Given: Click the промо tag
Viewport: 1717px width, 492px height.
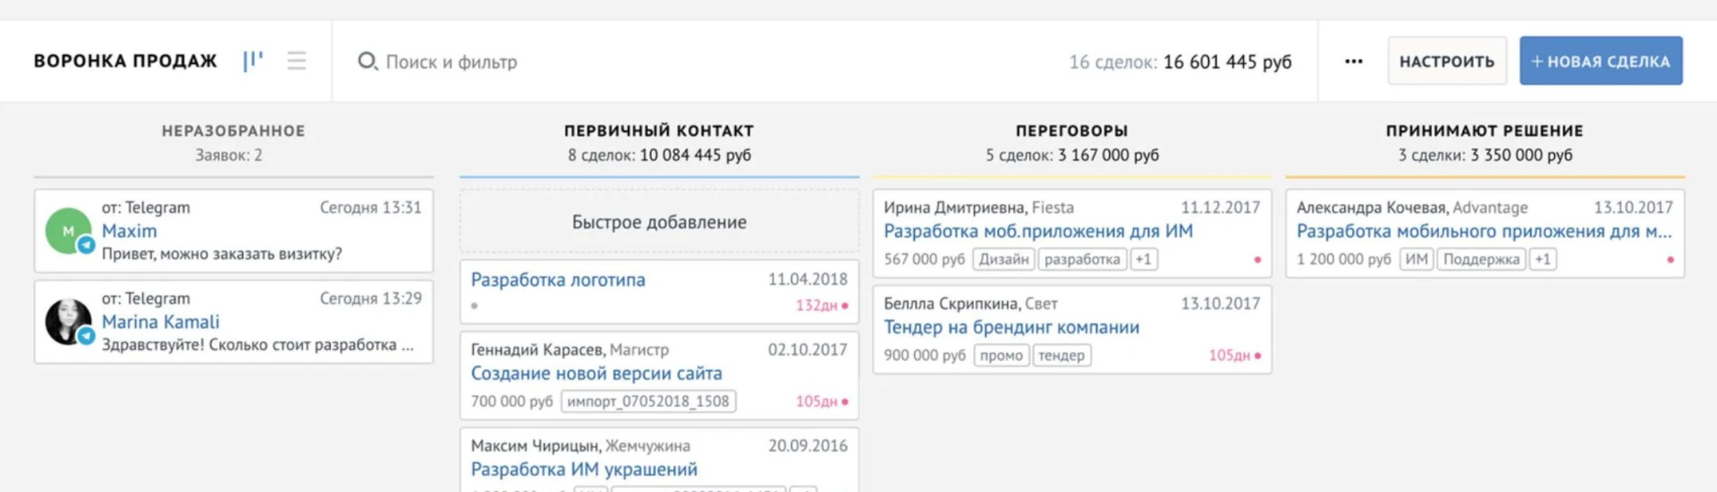Looking at the screenshot, I should click(1001, 355).
